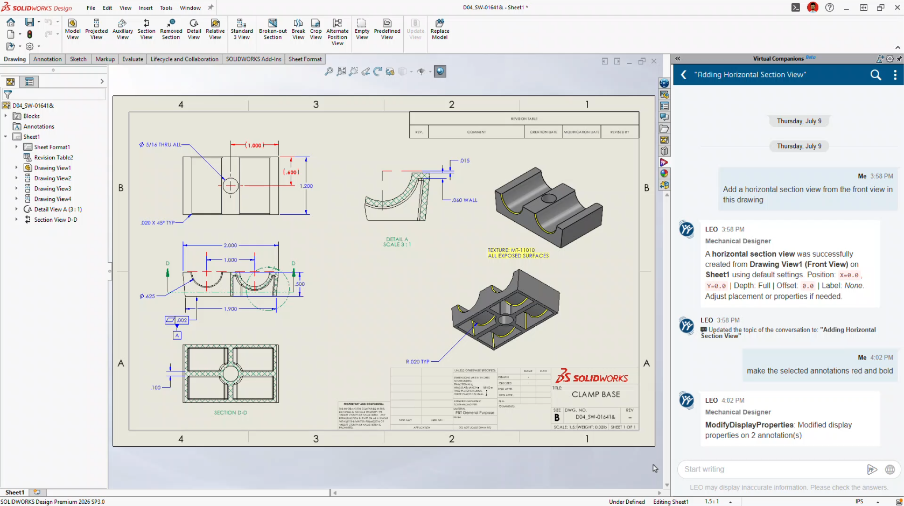Image resolution: width=904 pixels, height=506 pixels.
Task: Start the Section View command
Action: [146, 29]
